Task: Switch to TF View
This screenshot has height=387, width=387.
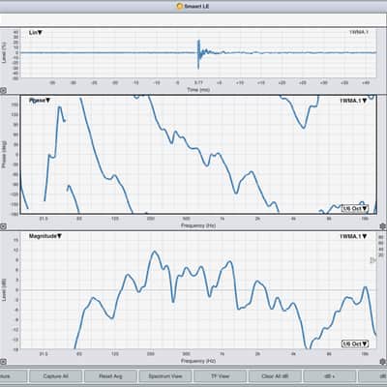Action: tap(220, 376)
